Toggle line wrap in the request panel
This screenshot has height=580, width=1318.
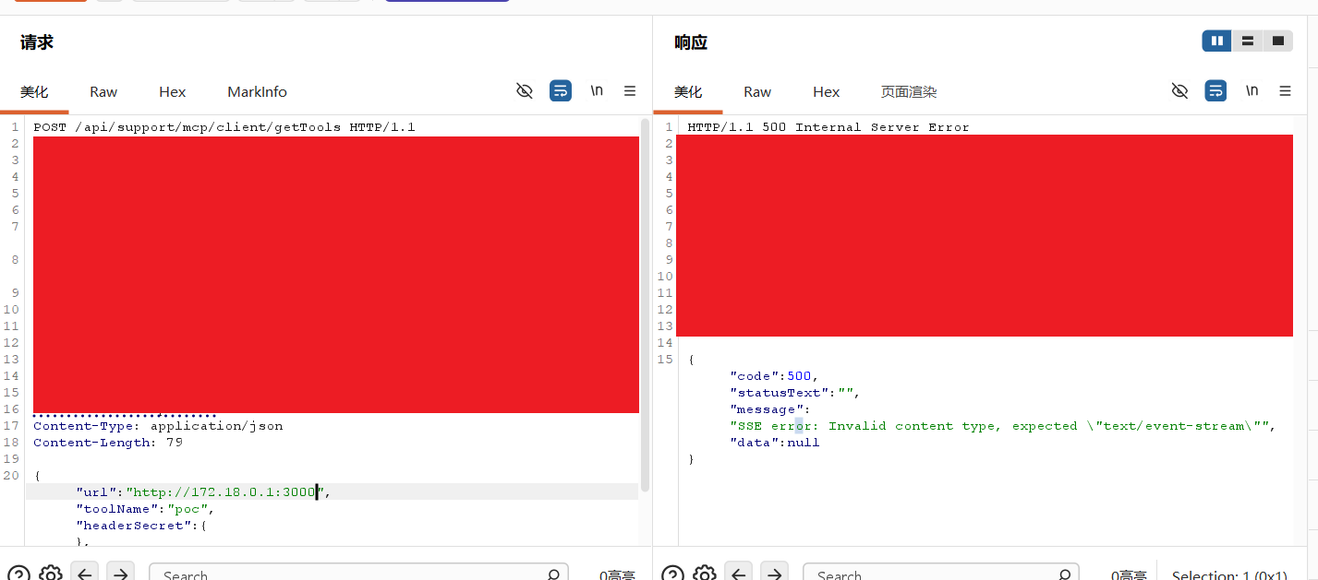click(561, 90)
